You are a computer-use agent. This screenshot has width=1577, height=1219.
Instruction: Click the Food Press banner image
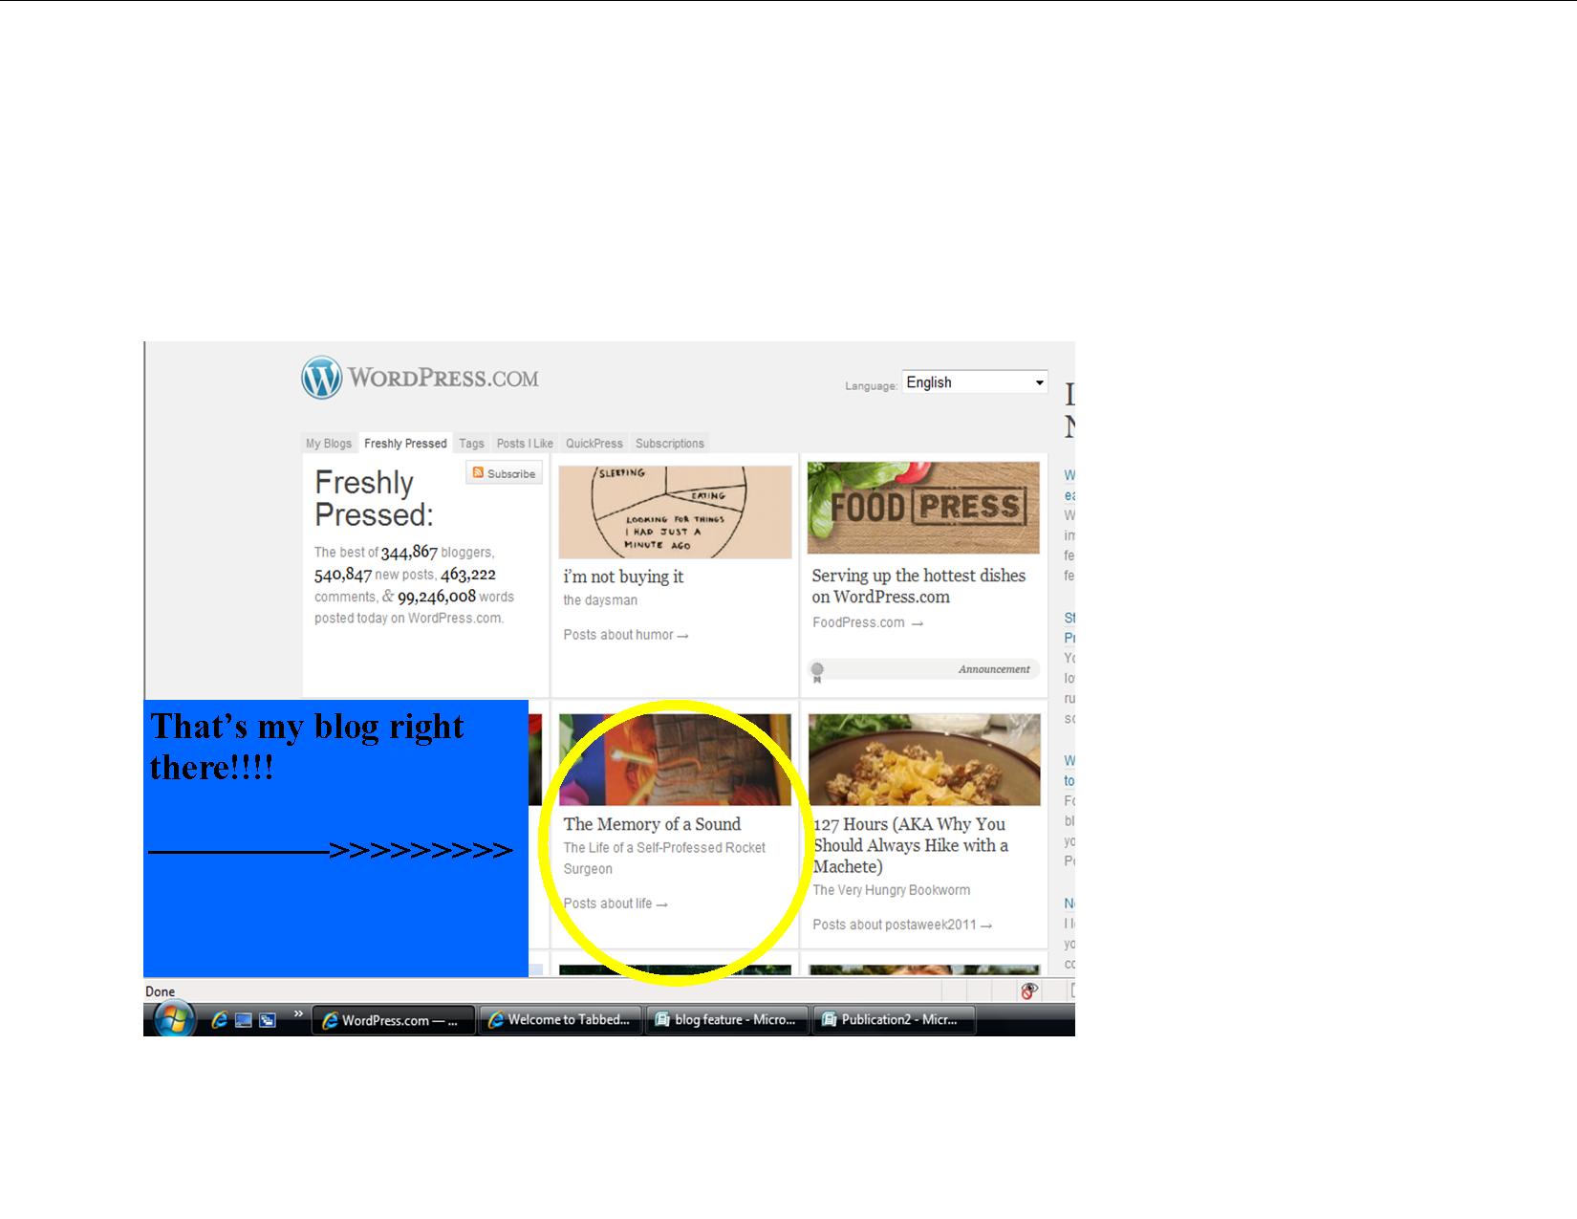[923, 508]
